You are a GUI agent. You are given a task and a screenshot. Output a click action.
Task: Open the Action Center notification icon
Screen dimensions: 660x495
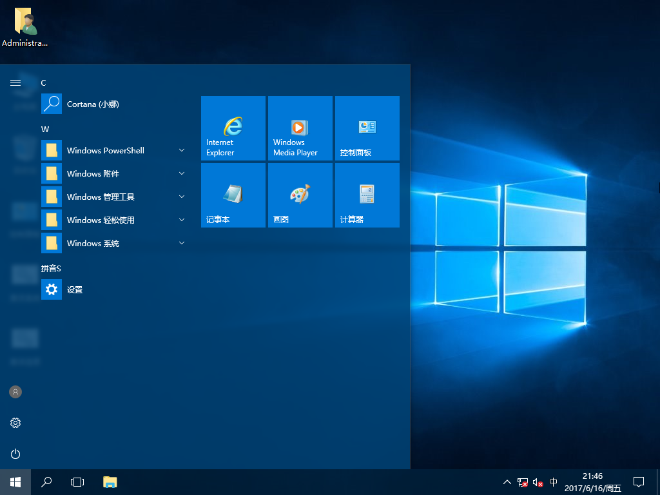(639, 482)
